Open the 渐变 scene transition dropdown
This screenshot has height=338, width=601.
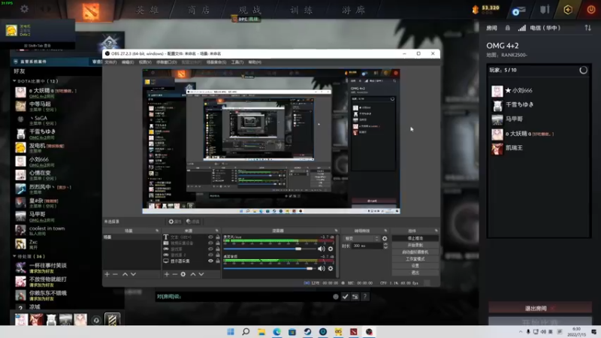[x=361, y=238]
